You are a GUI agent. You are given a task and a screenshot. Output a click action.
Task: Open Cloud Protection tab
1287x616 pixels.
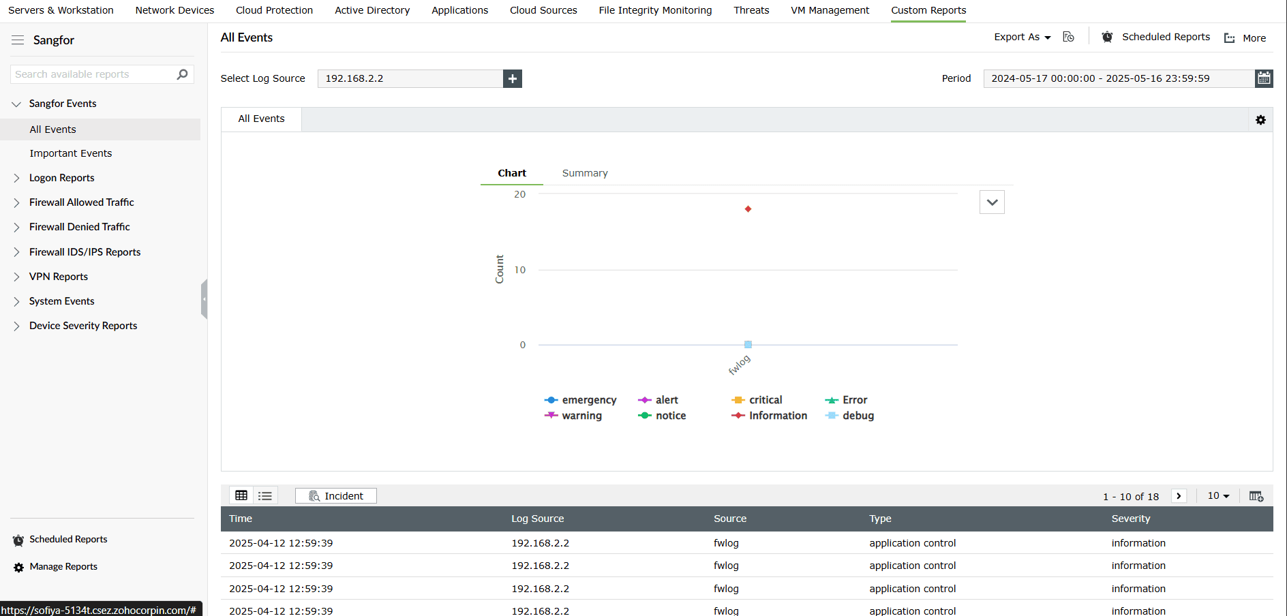(x=274, y=10)
